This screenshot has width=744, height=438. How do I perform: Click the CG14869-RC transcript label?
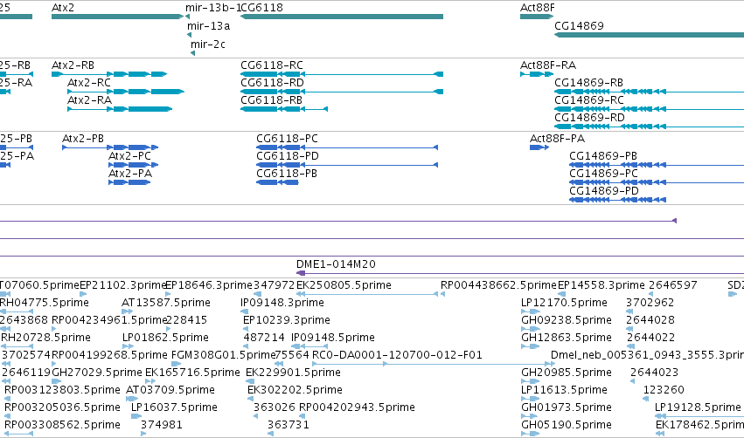coord(589,100)
